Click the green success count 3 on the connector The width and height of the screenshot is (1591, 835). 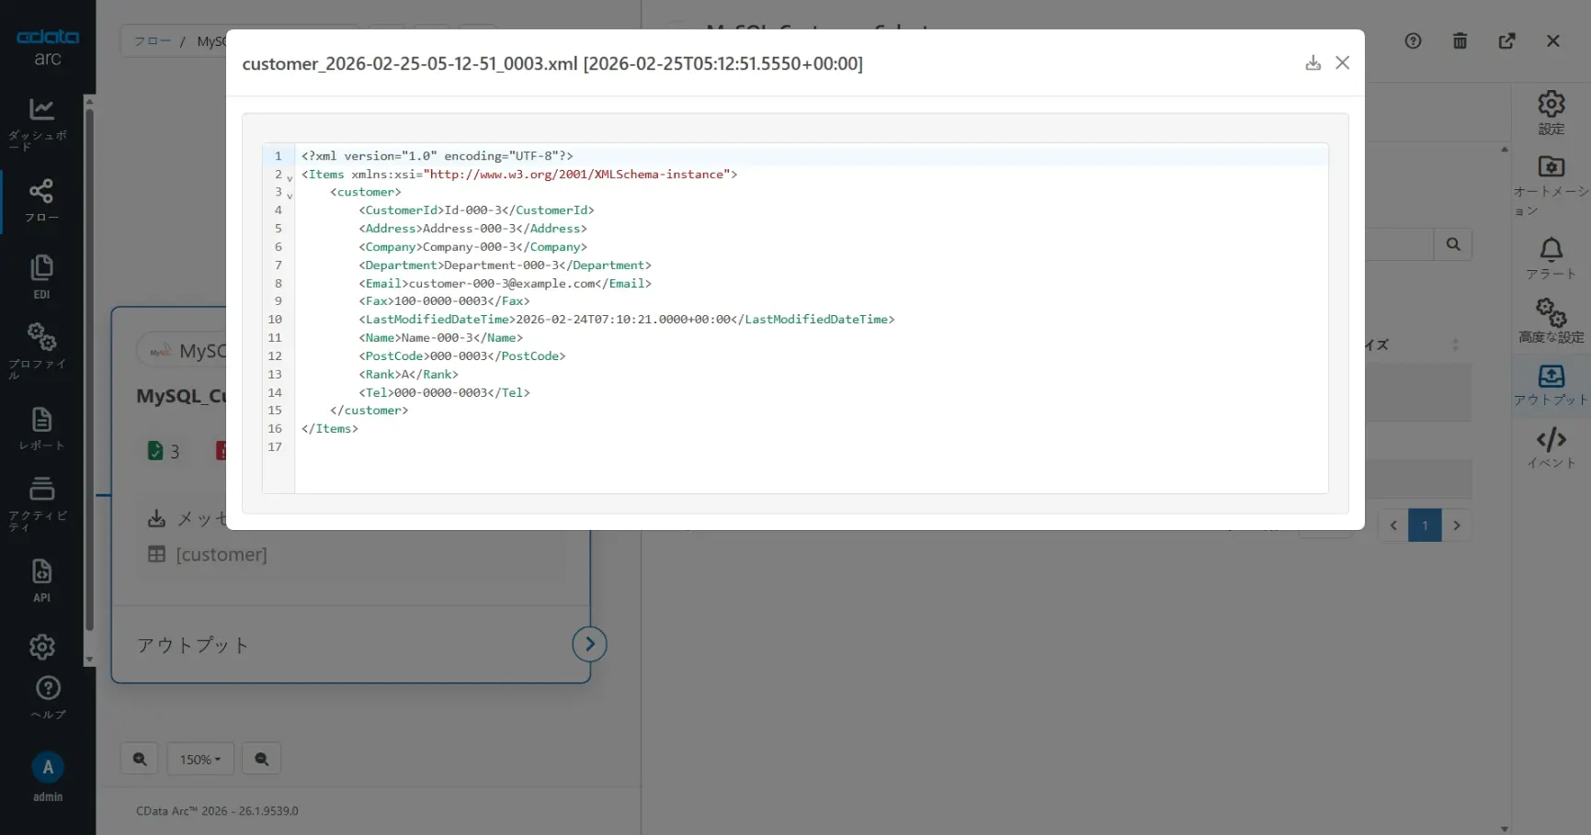click(164, 451)
